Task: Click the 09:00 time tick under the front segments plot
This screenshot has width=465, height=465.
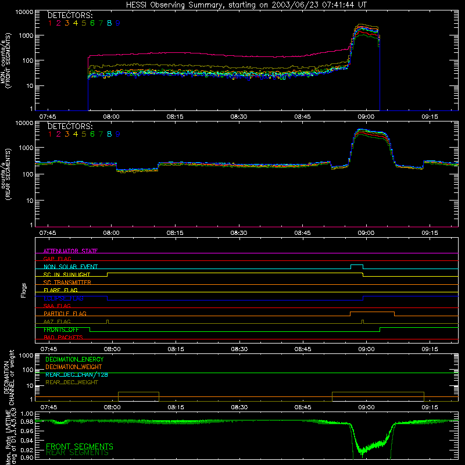Action: [366, 117]
